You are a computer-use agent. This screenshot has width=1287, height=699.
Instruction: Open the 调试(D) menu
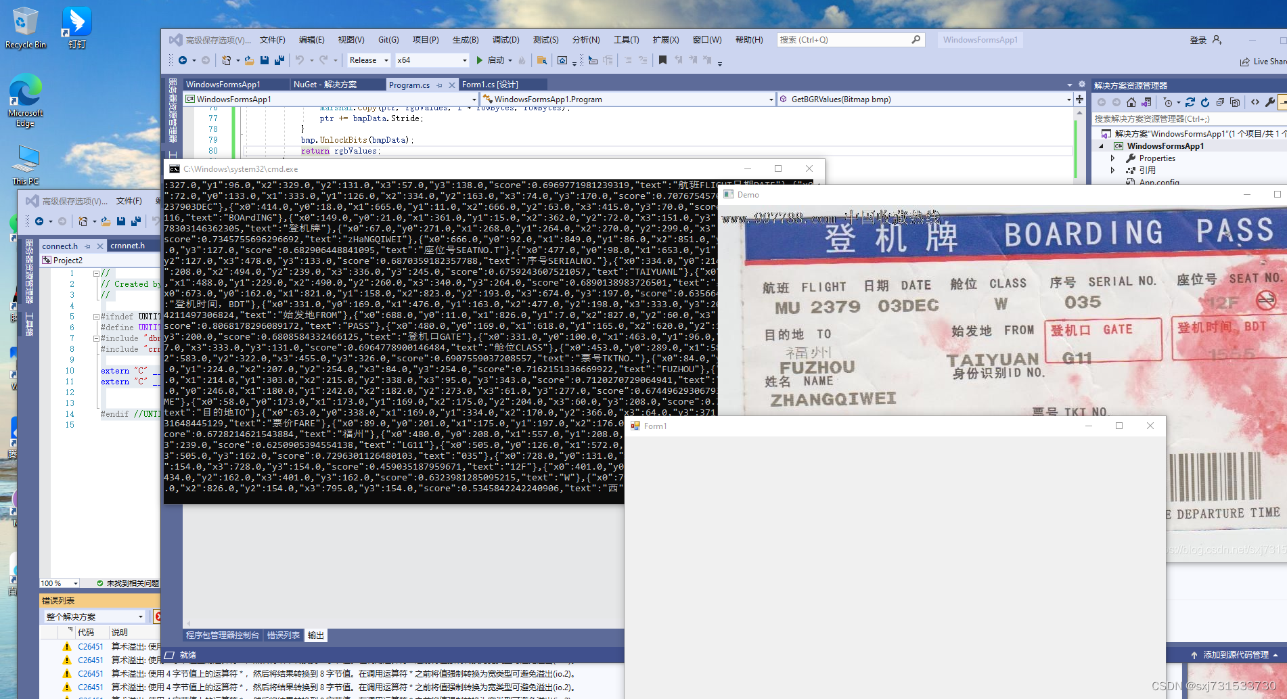point(505,40)
